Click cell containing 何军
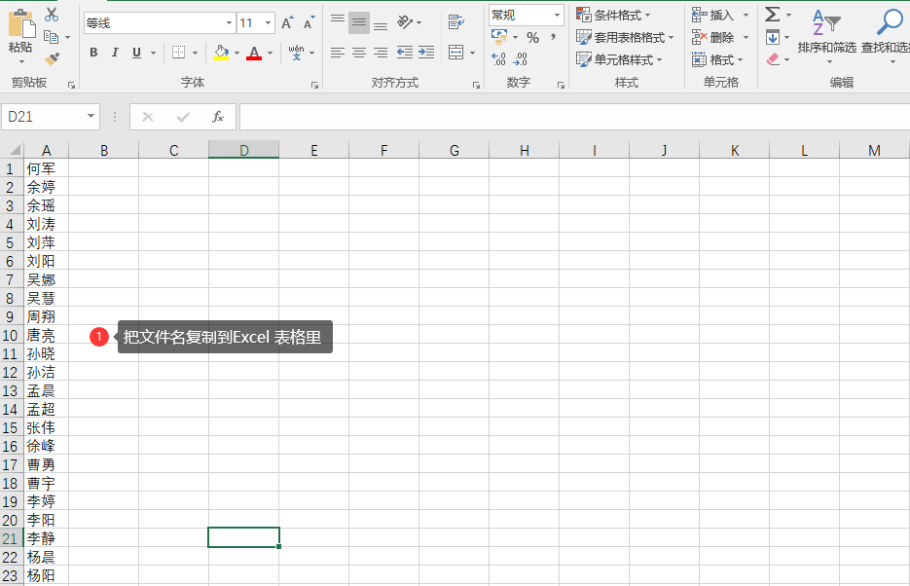 [x=46, y=168]
